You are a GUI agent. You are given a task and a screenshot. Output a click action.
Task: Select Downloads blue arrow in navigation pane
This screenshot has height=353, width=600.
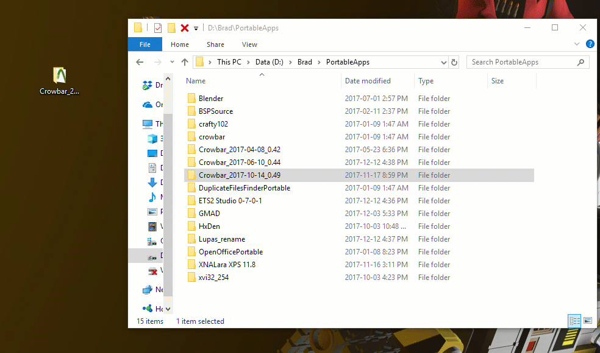pyautogui.click(x=152, y=183)
